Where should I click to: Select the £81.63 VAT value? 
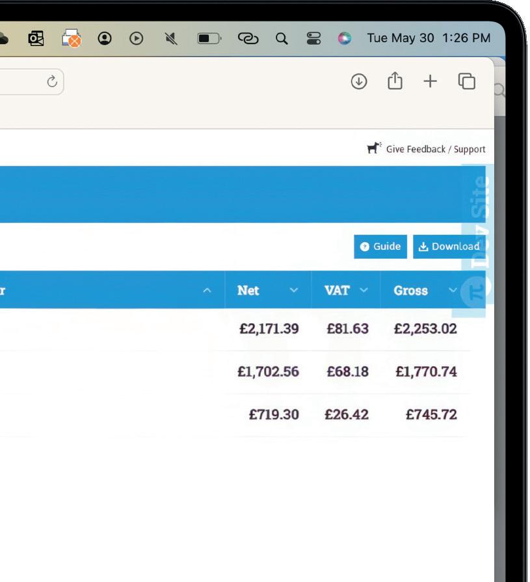[x=348, y=329]
